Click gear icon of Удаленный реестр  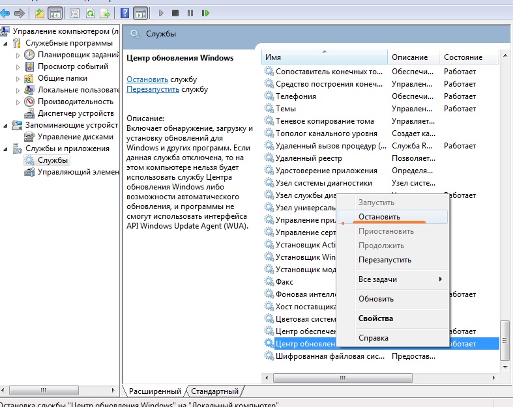269,158
